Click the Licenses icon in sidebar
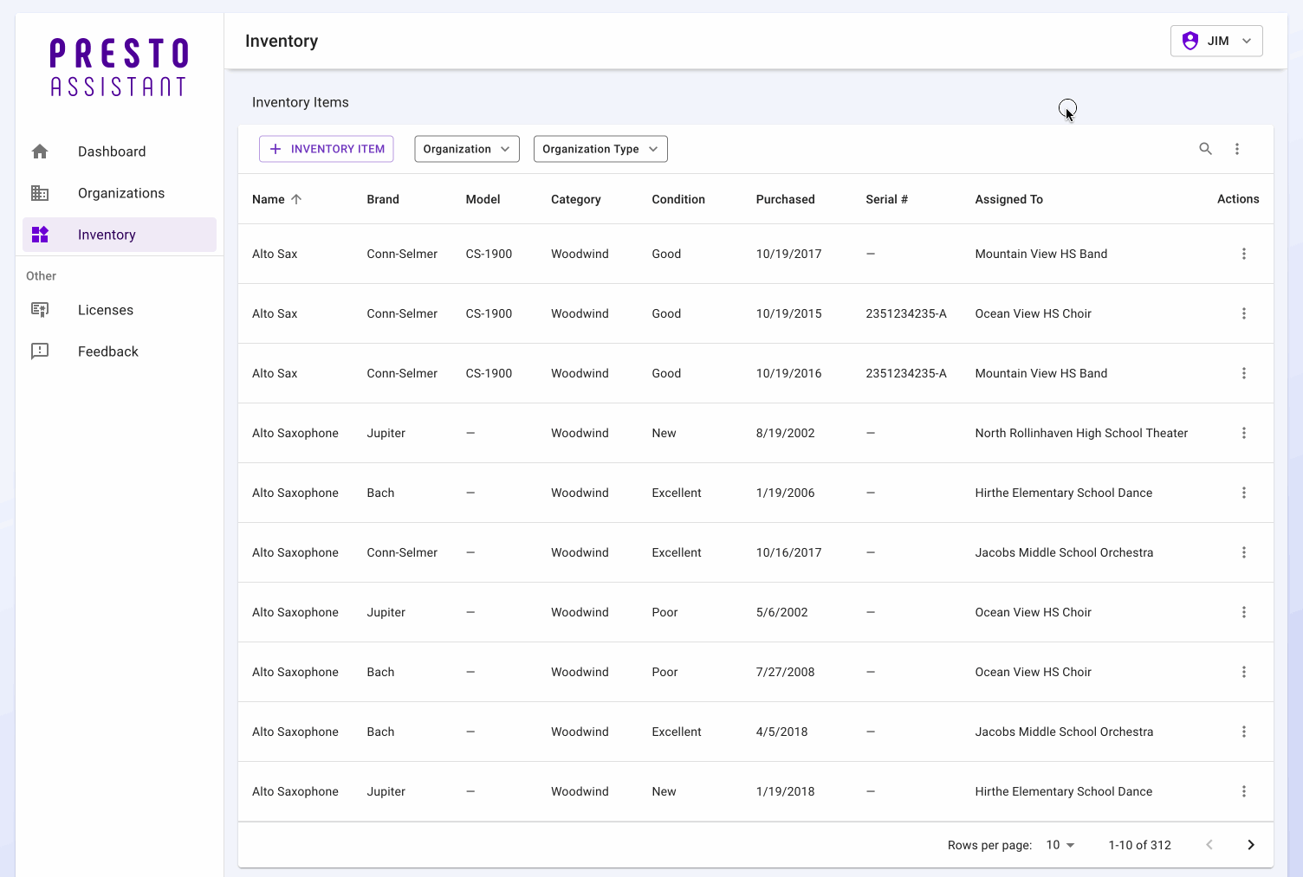1303x877 pixels. click(40, 310)
